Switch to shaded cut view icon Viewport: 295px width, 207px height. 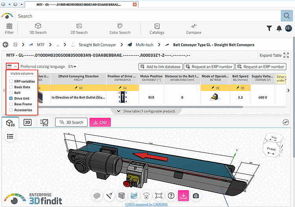click(122, 196)
